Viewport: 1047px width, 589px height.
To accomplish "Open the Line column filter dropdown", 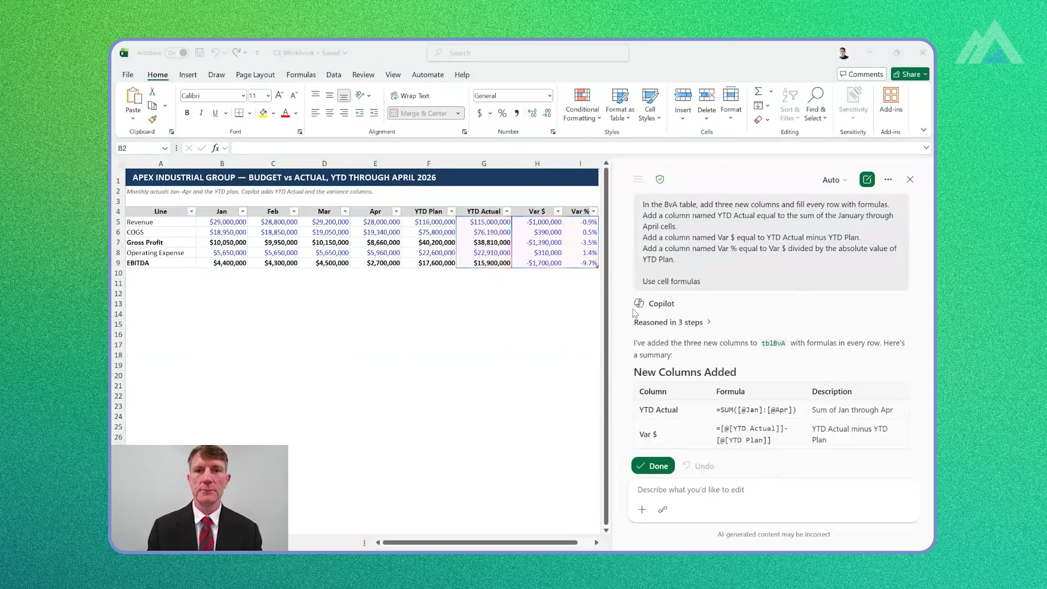I will (x=191, y=211).
